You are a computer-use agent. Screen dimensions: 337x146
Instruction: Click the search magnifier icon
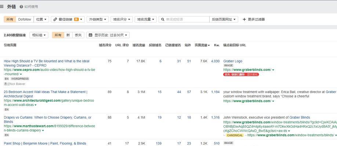click(x=163, y=19)
